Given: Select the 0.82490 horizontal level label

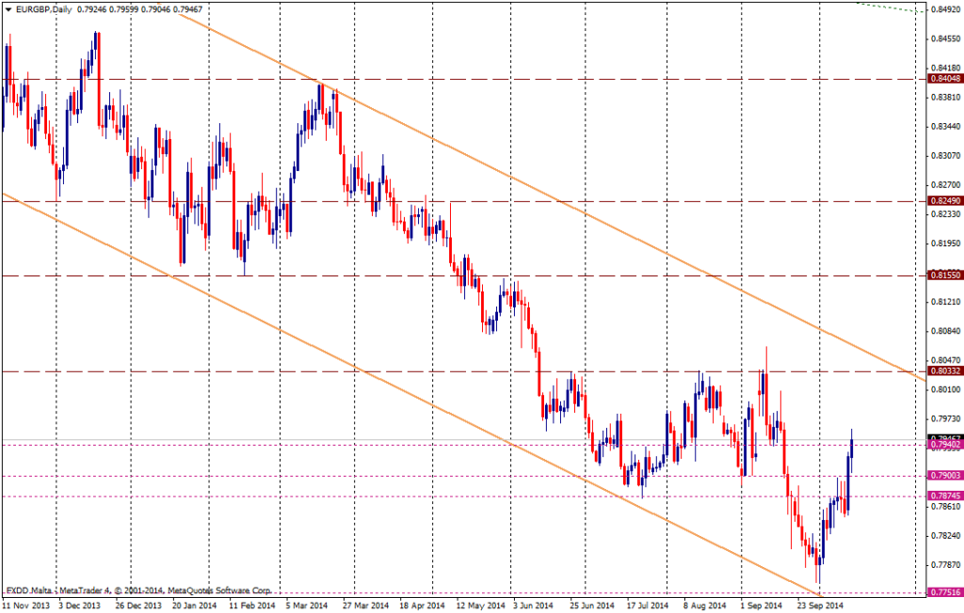Looking at the screenshot, I should click(945, 201).
